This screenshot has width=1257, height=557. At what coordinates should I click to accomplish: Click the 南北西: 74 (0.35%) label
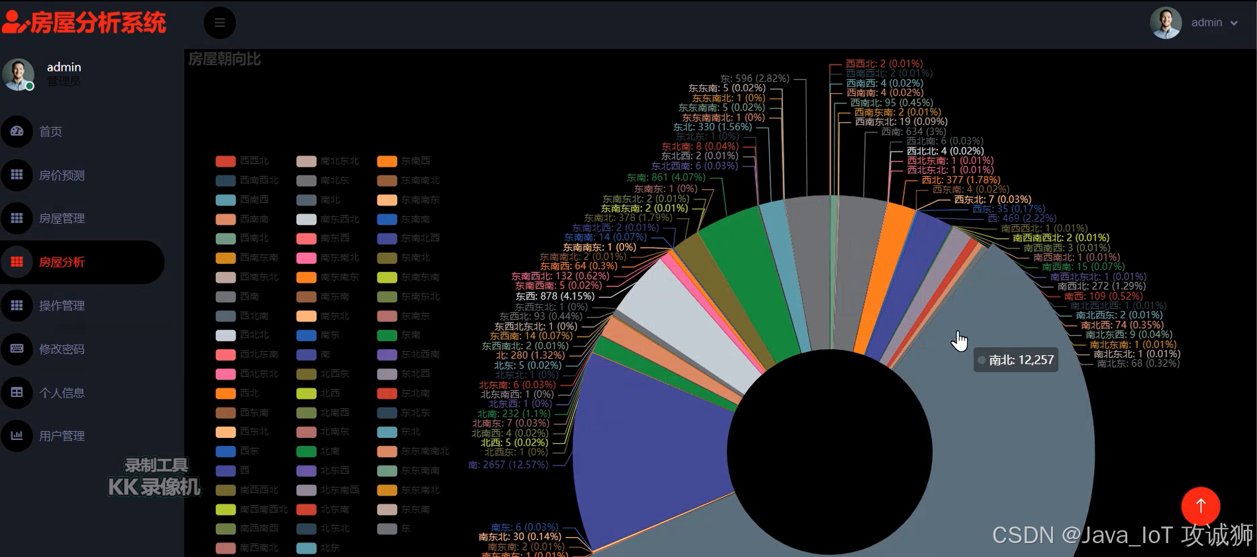pos(1122,325)
